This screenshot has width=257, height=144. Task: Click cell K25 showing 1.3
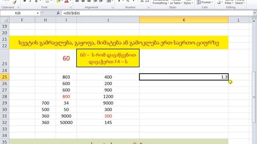click(x=184, y=77)
